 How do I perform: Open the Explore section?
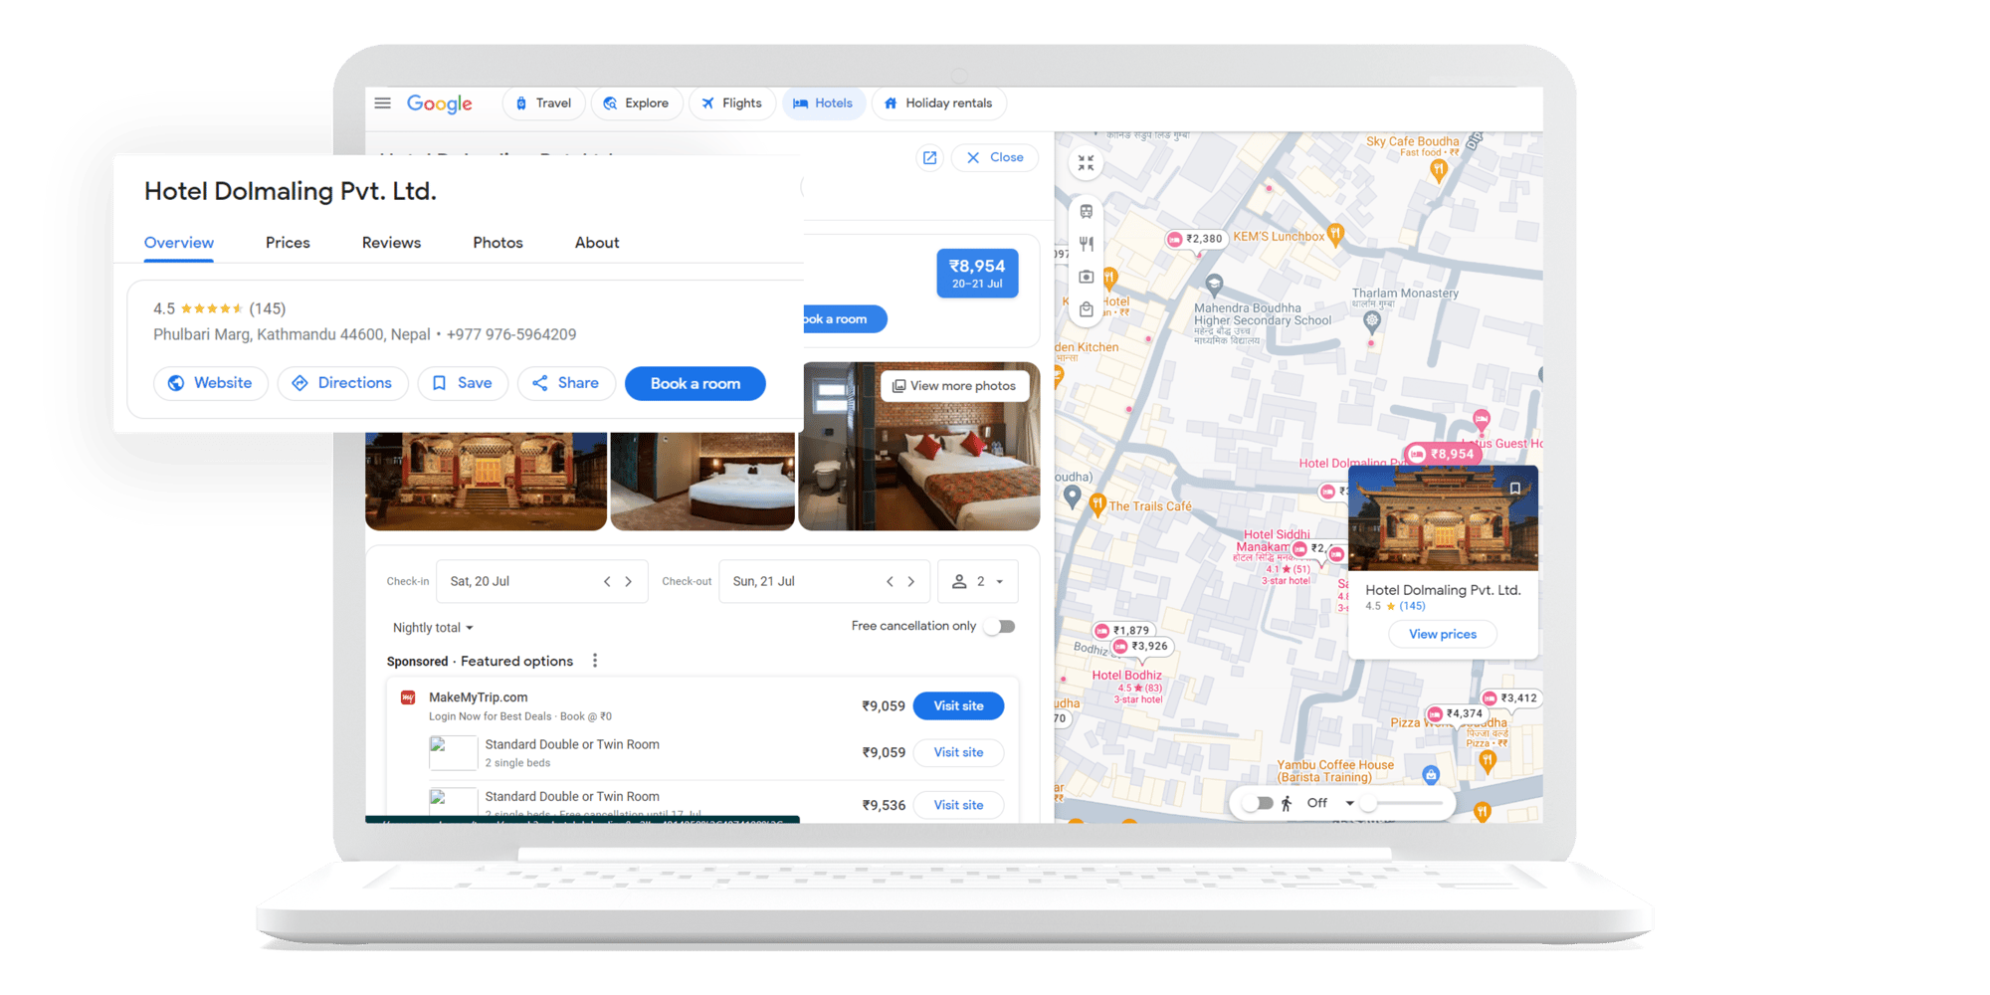pos(637,103)
